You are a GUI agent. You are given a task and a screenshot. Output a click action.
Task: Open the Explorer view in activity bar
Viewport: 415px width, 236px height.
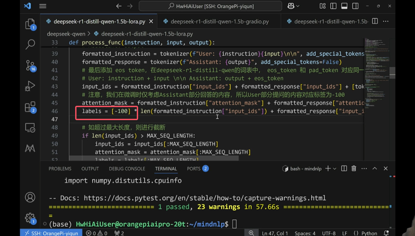[30, 24]
